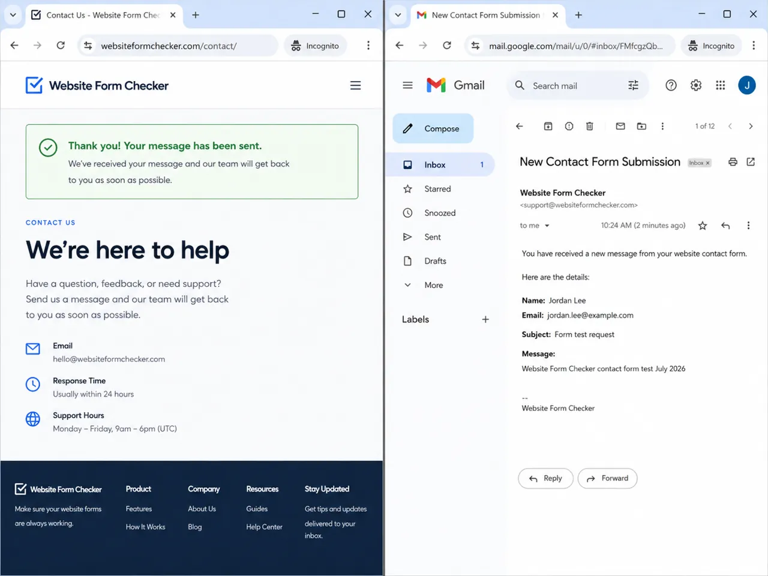Select 'Form test request' subject text
This screenshot has height=576, width=768.
point(584,334)
